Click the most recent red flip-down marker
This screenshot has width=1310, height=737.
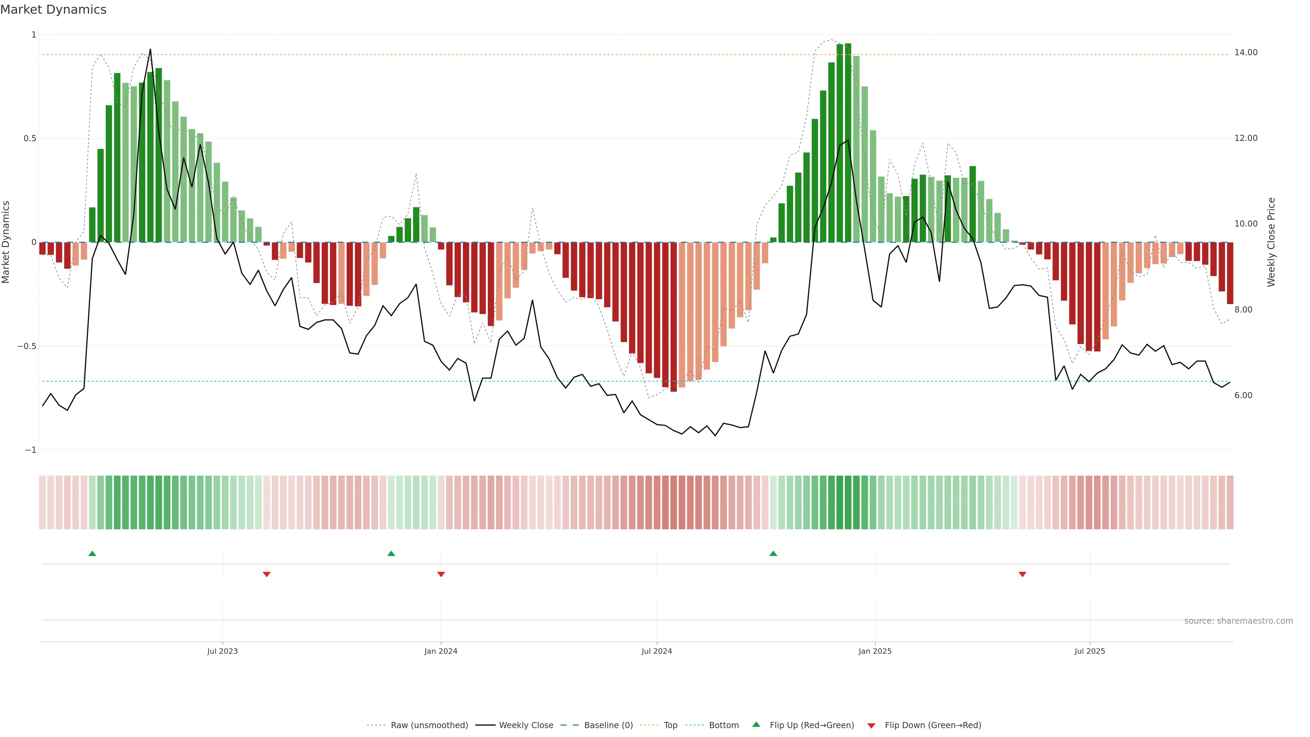pos(1022,574)
